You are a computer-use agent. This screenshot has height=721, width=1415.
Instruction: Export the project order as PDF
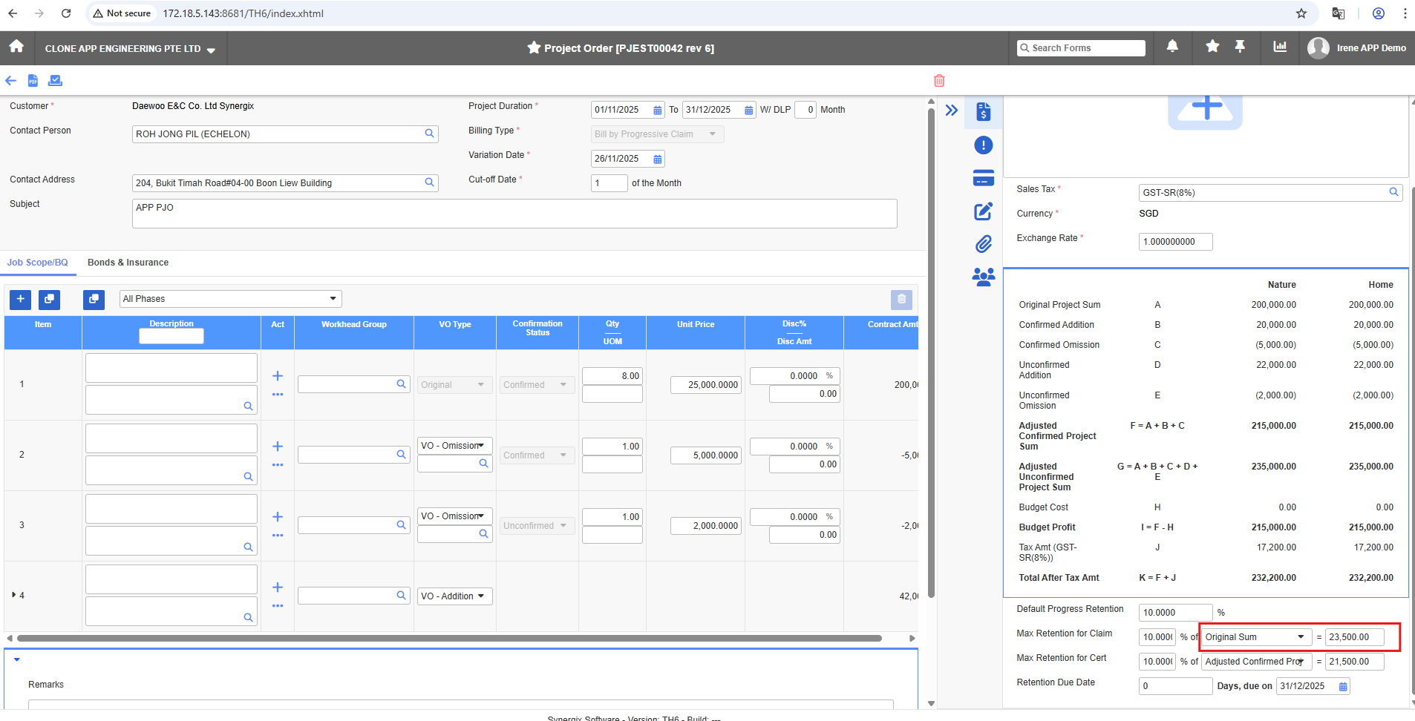tap(33, 81)
